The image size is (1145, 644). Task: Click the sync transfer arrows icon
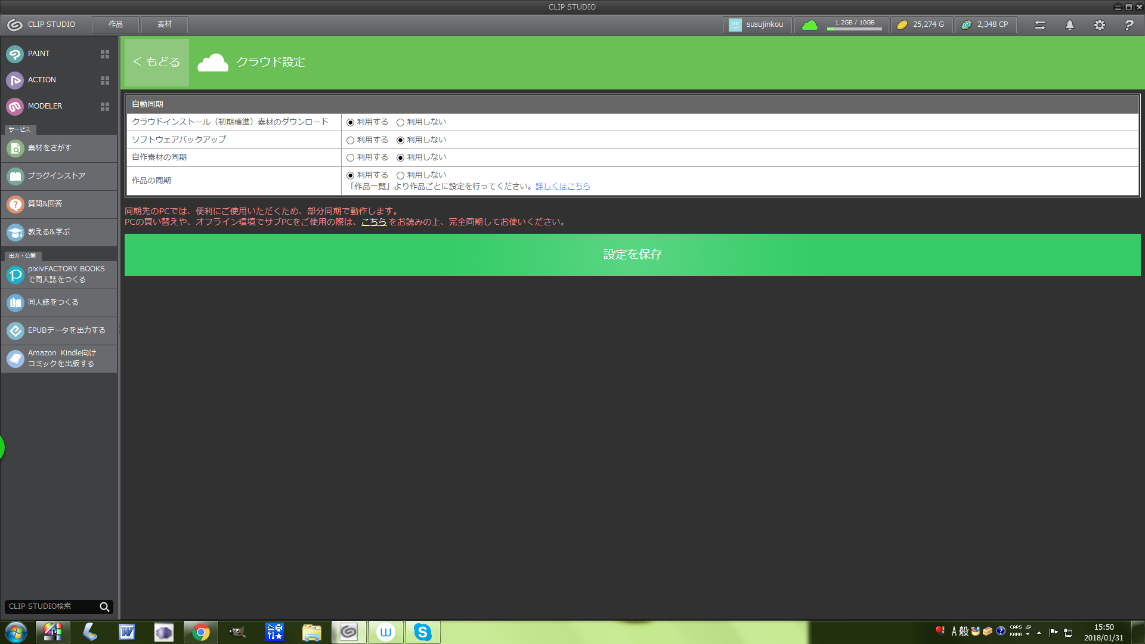point(1039,25)
